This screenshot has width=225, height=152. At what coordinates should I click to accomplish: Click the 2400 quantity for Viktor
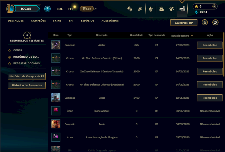pos(136,98)
